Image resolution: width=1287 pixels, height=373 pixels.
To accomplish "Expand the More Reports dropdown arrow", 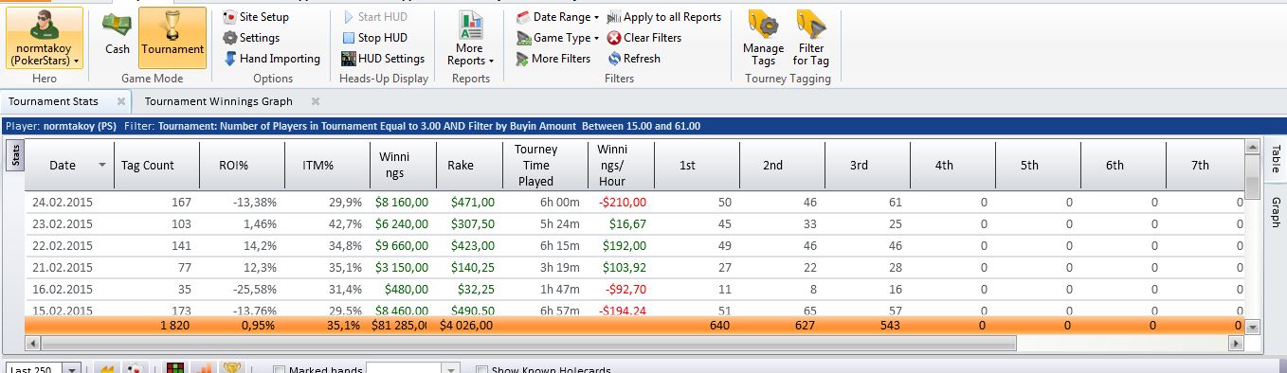I will [492, 62].
